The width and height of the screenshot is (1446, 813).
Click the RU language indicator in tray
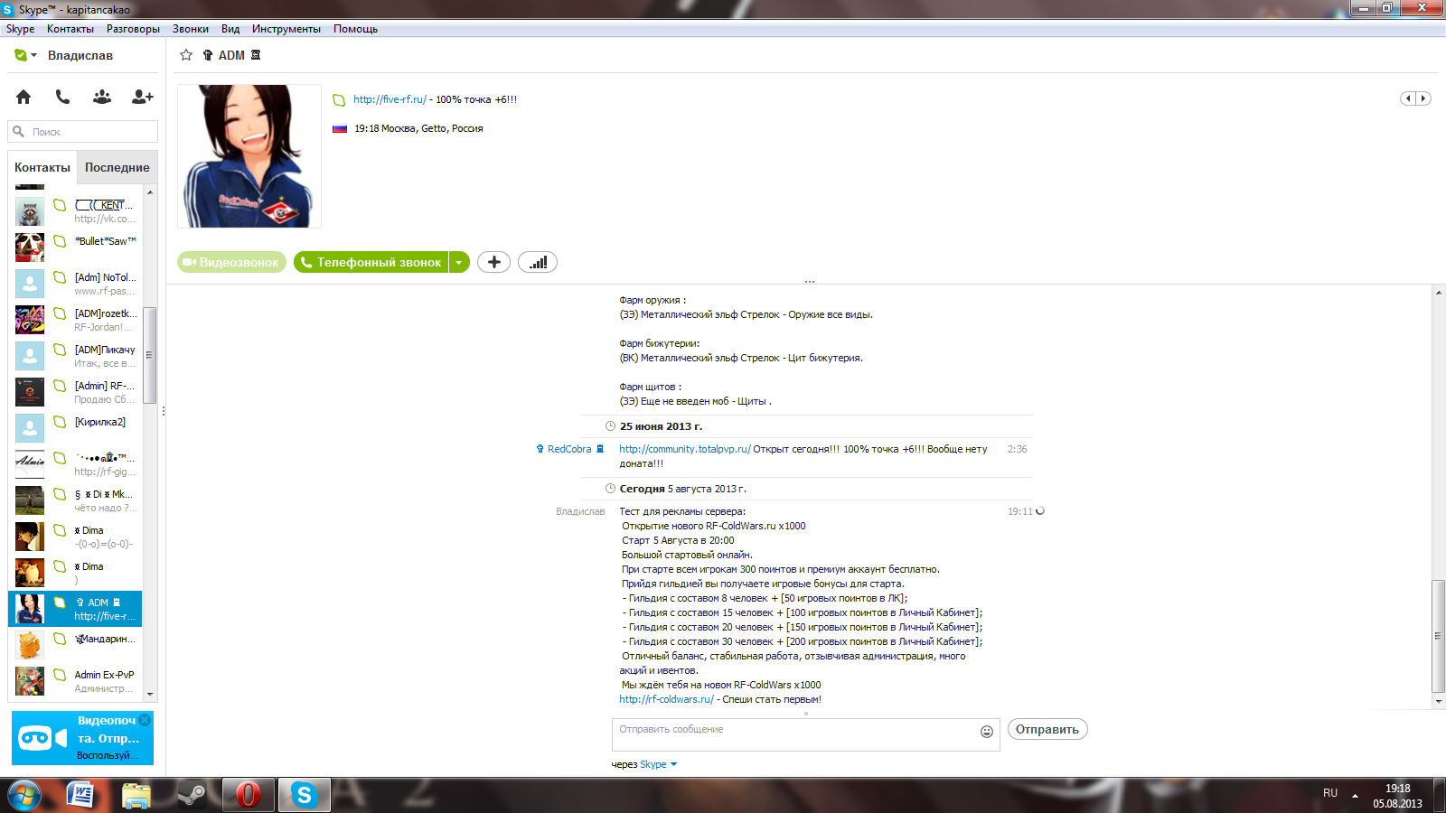(x=1330, y=793)
